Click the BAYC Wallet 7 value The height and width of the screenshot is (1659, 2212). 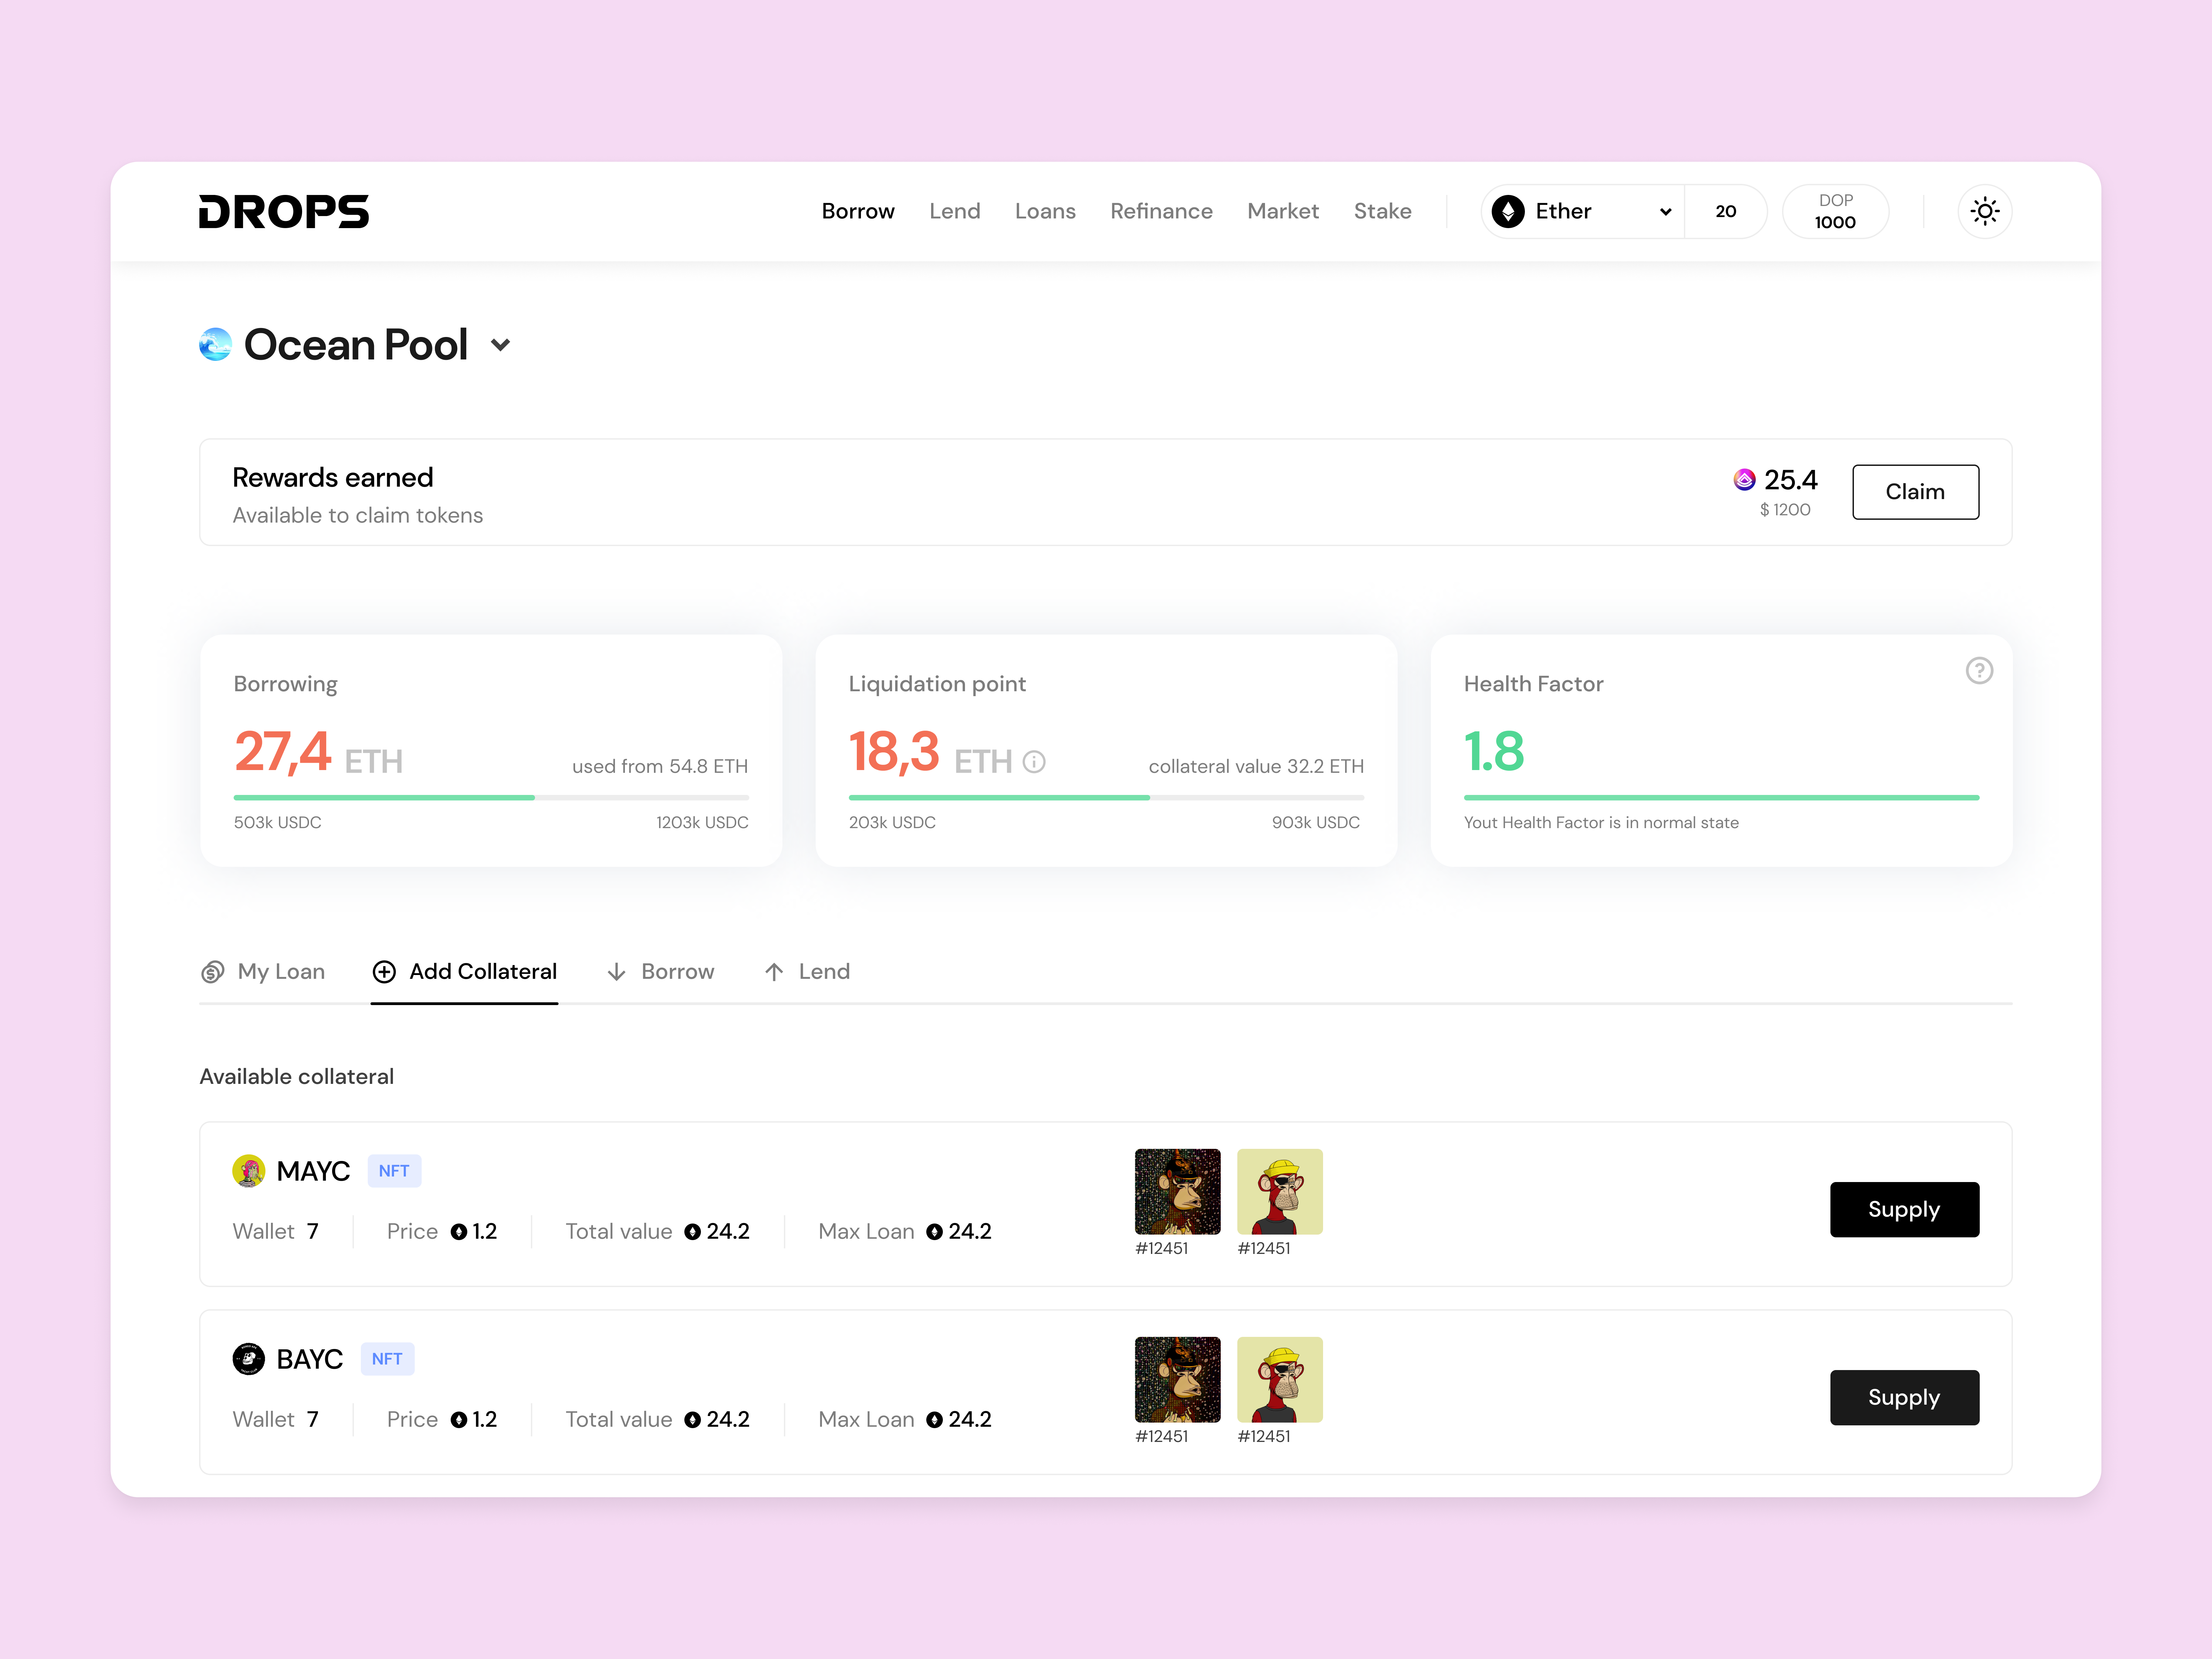(312, 1420)
